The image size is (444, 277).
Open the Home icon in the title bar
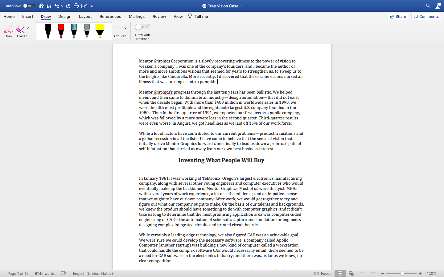(x=41, y=6)
